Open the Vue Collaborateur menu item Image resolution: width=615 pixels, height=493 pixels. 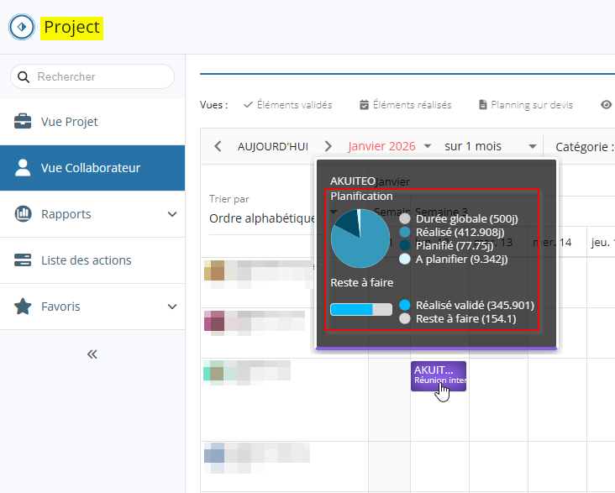91,168
